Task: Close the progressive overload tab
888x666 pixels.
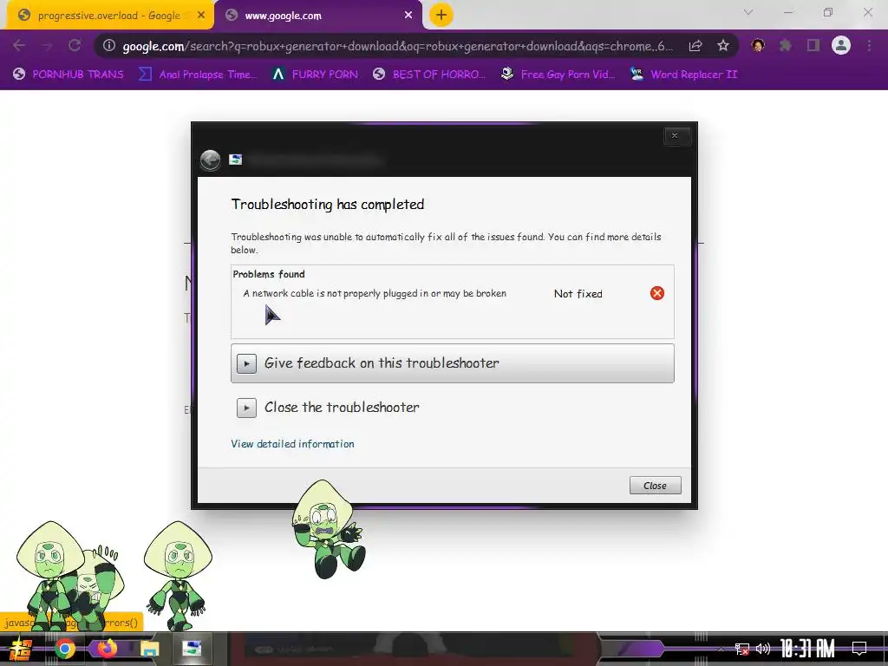Action: pos(201,16)
